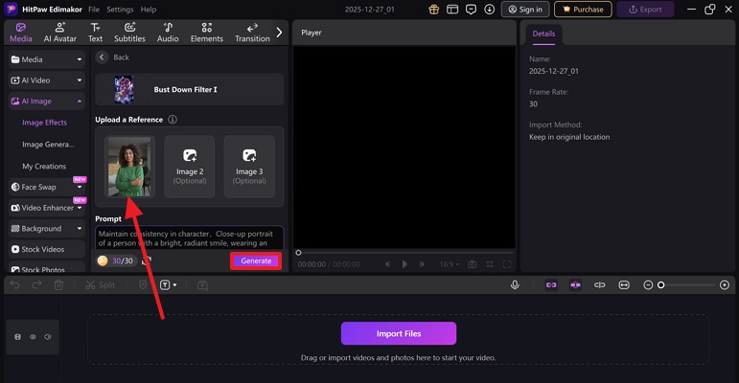This screenshot has width=739, height=383.
Task: Click the marker shield icon
Action: (x=143, y=284)
